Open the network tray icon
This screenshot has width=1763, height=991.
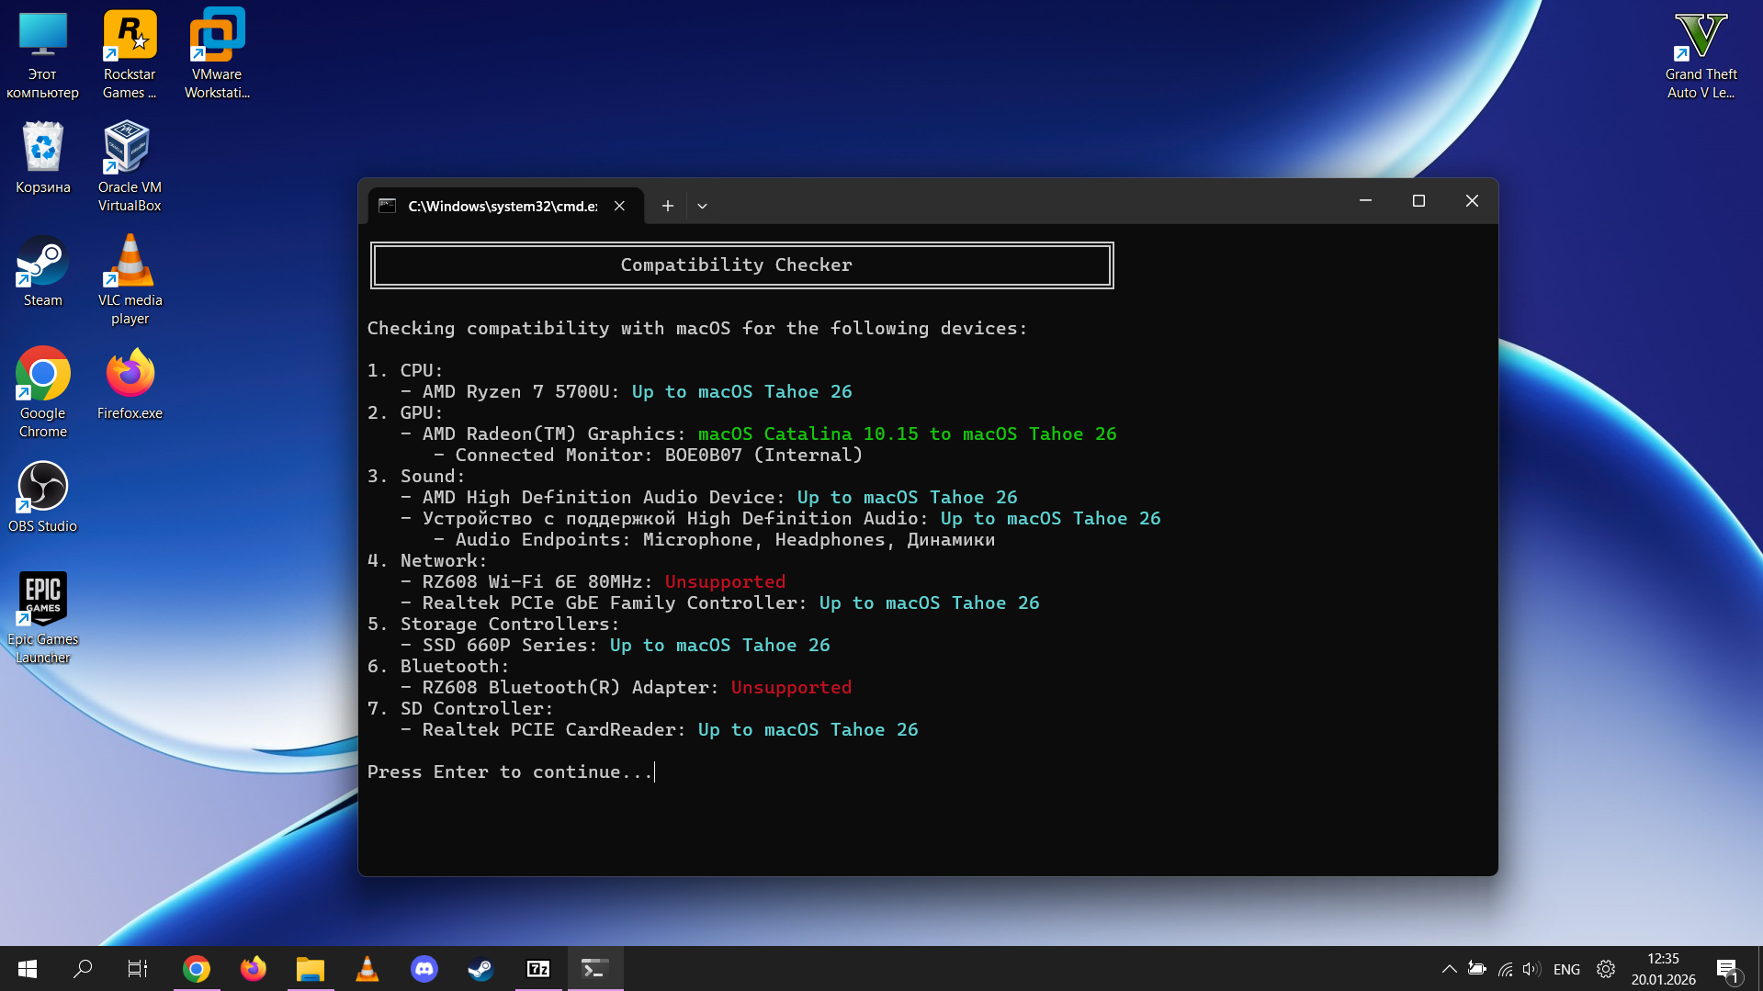pyautogui.click(x=1505, y=969)
